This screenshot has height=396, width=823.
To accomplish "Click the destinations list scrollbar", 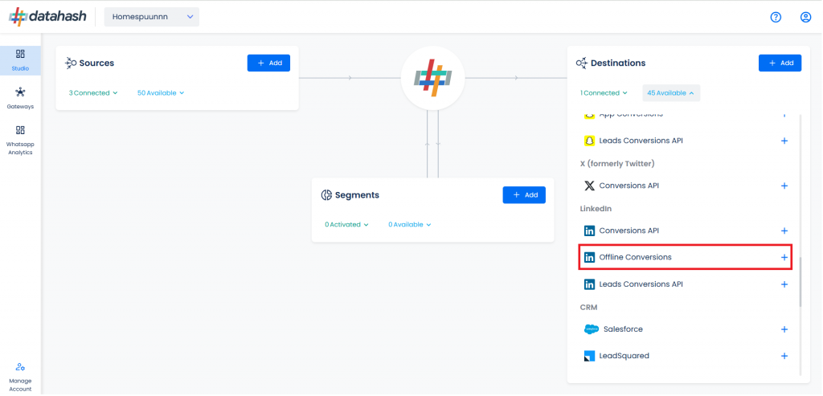I will tap(800, 282).
